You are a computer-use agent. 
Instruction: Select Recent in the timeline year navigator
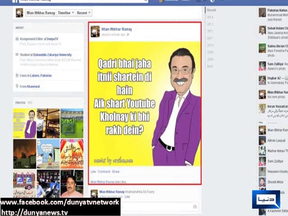[x=211, y=10]
